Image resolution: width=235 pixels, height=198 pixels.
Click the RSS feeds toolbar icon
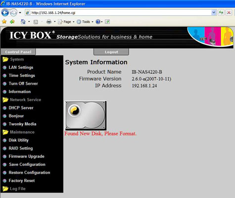click(x=36, y=22)
